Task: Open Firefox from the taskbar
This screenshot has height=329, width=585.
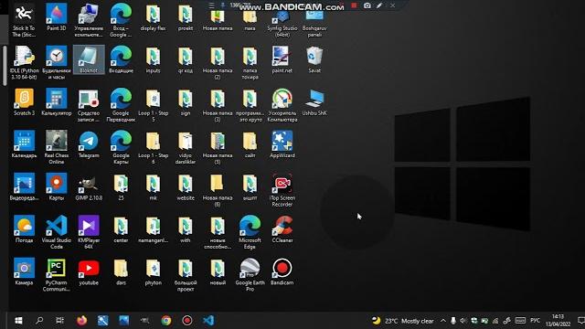Action: pyautogui.click(x=81, y=321)
